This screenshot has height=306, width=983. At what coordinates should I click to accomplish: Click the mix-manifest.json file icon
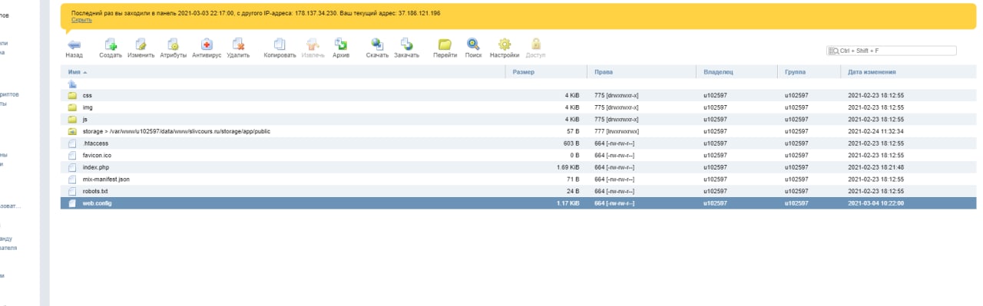pyautogui.click(x=72, y=179)
